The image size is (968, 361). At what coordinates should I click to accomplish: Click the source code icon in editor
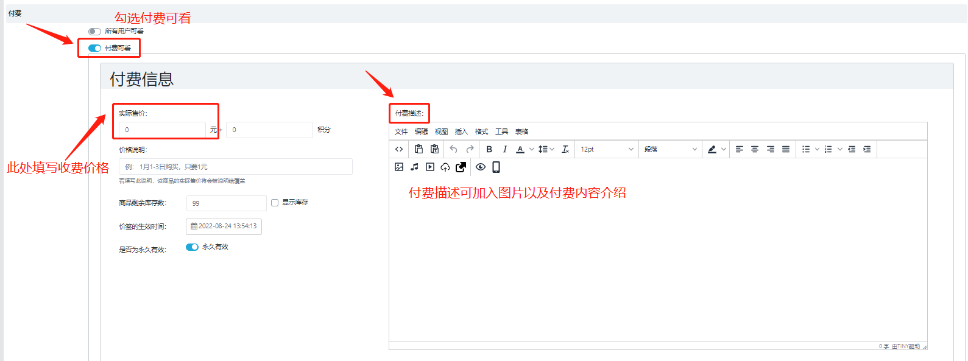(399, 149)
